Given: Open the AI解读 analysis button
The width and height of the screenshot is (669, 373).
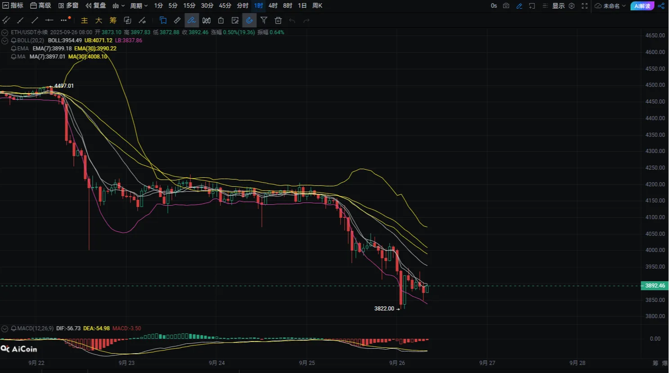Looking at the screenshot, I should pyautogui.click(x=642, y=6).
